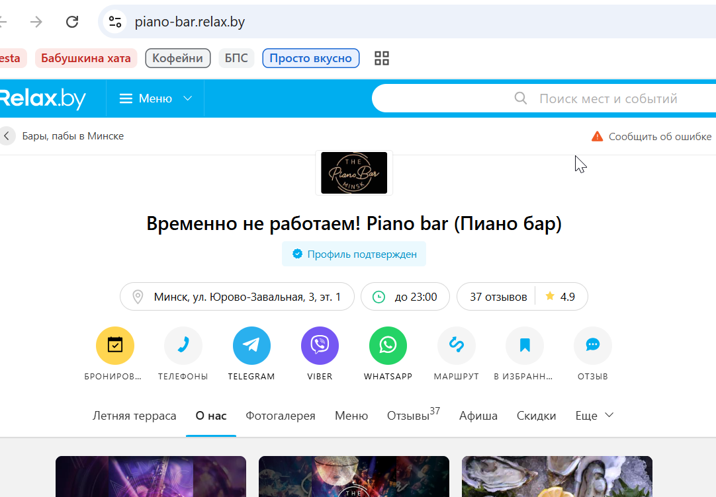Click the yellow rating star
The image size is (716, 497).
click(x=550, y=296)
